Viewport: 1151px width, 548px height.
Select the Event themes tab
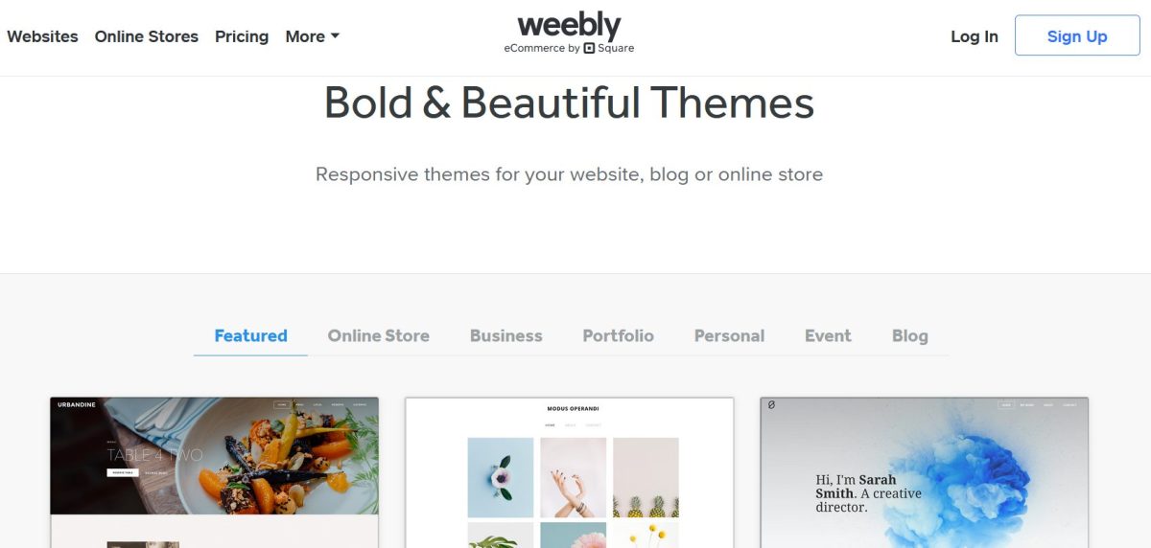pyautogui.click(x=828, y=335)
